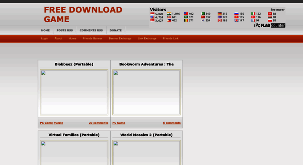Screen dimensions: 303x165
Task: Click PC Game category under Bookworm Adventures
Action: pos(119,123)
